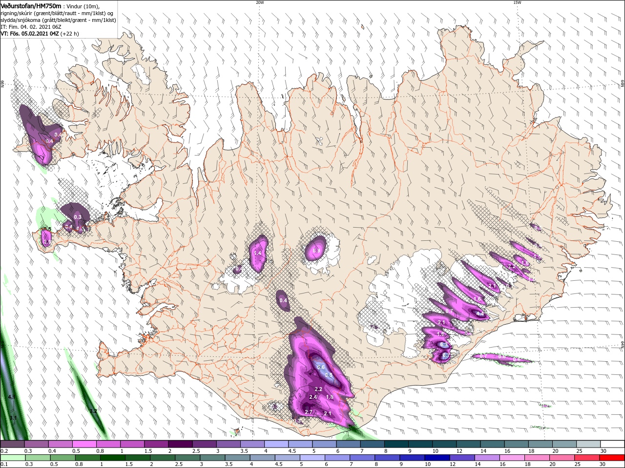This screenshot has width=625, height=468.
Task: Click the '0.9' snowfall value on the central glacier
Action: [x=316, y=251]
